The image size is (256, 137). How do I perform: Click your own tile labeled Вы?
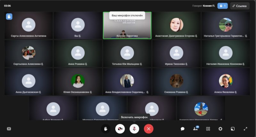pyautogui.click(x=78, y=25)
